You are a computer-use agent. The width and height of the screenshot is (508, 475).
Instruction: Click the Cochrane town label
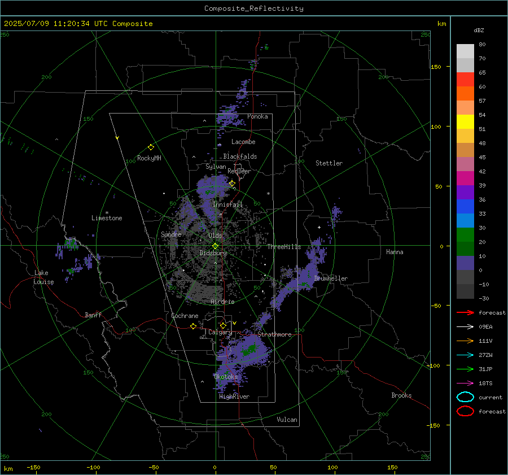click(x=185, y=316)
